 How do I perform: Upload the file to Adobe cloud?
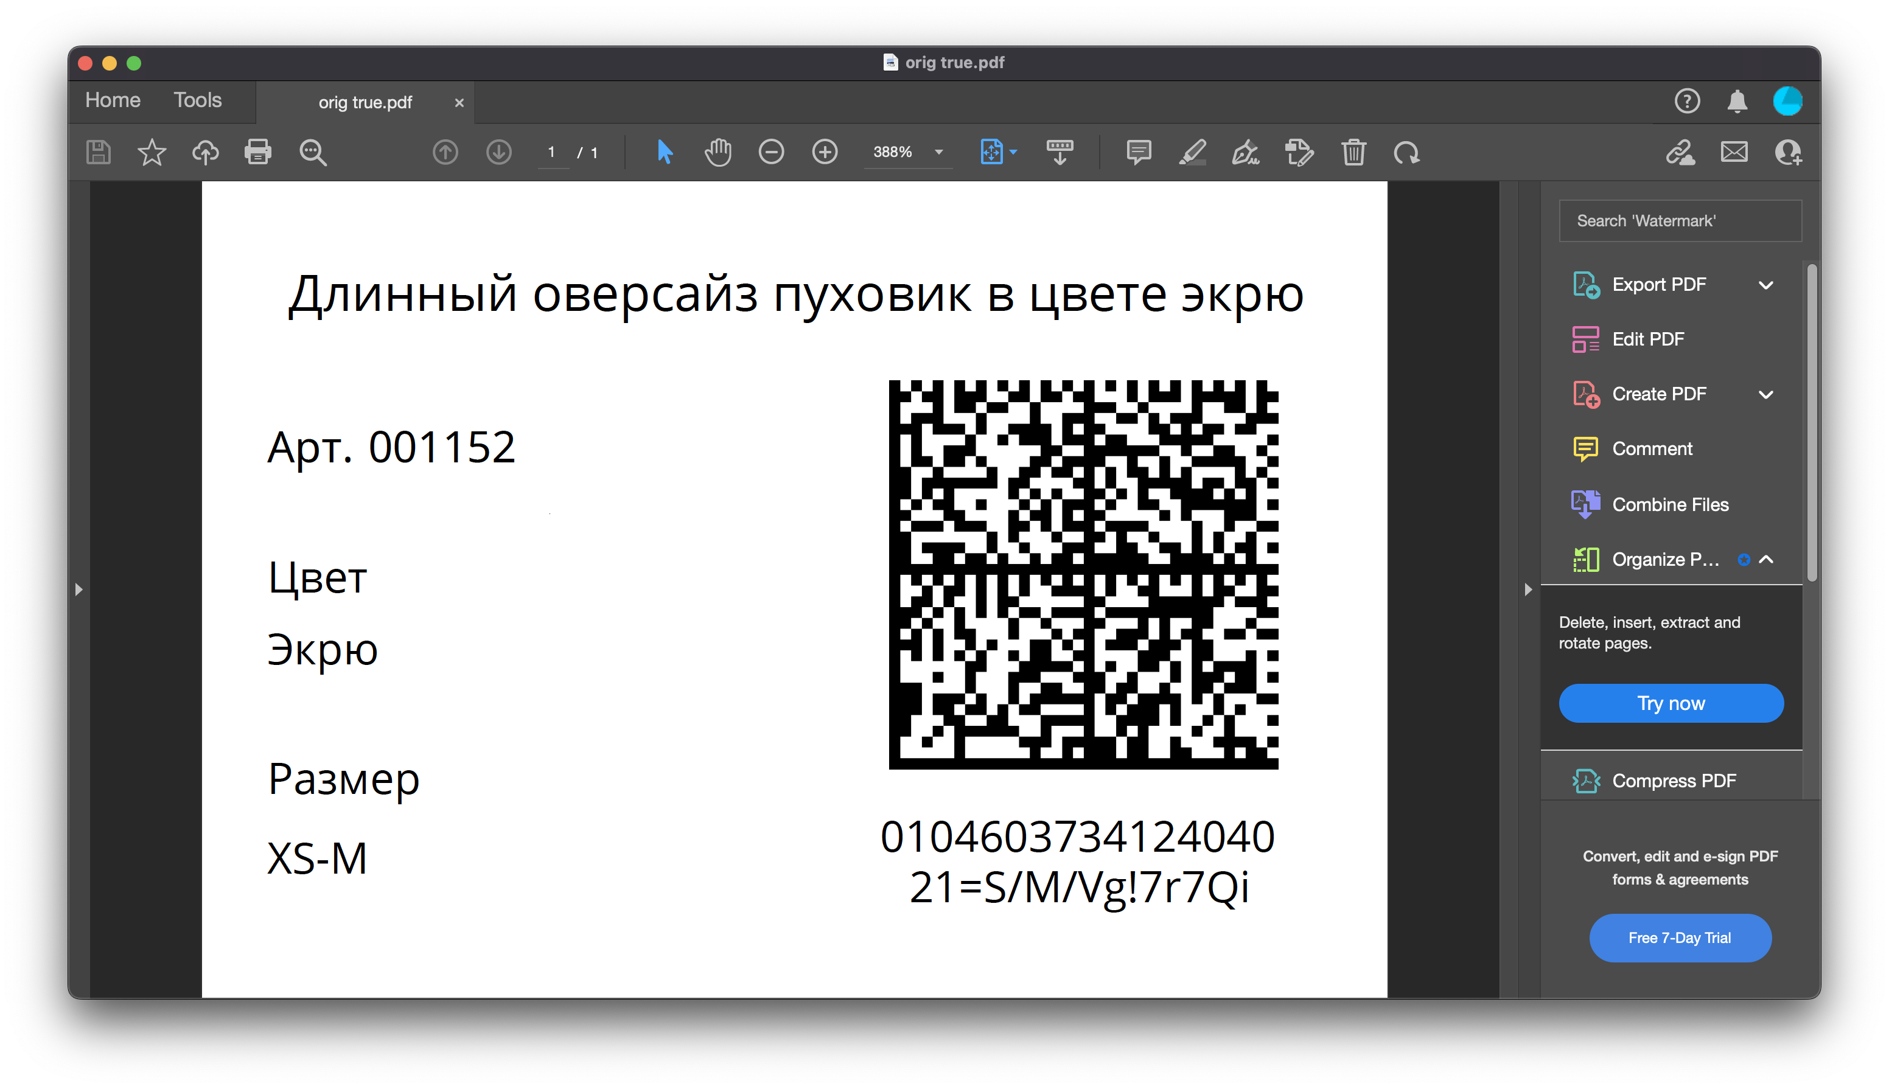point(205,152)
